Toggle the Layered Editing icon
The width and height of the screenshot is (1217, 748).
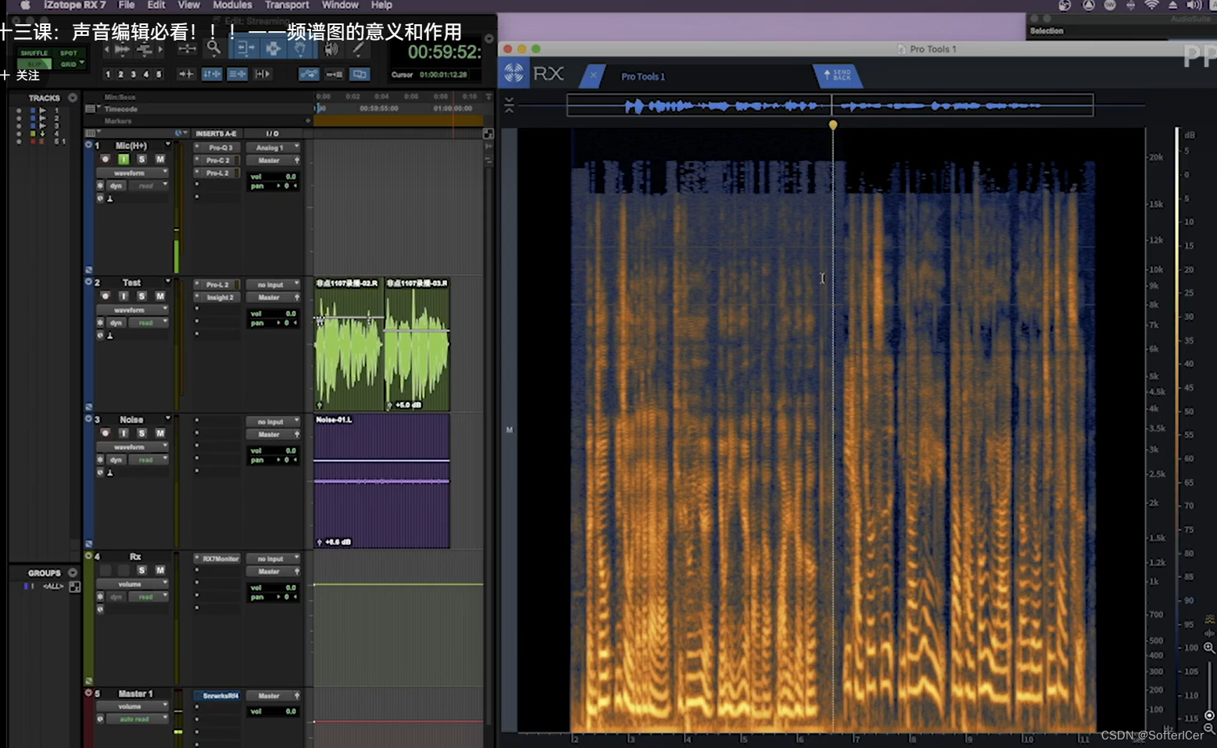click(360, 74)
